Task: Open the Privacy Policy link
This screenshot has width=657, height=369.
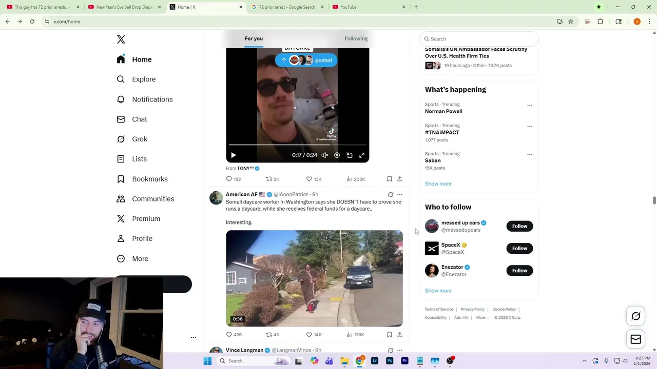Action: click(x=473, y=310)
